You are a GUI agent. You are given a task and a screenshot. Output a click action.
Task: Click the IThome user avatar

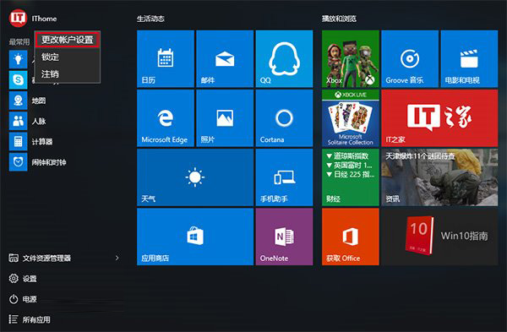click(x=18, y=18)
